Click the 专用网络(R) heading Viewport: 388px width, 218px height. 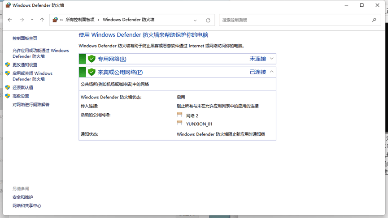point(112,59)
